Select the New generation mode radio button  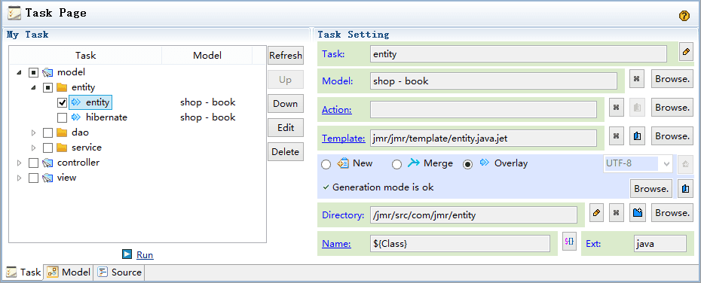coord(326,165)
